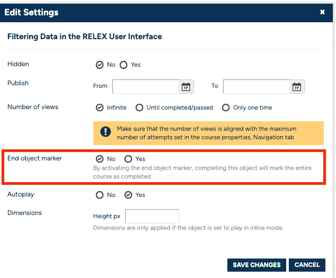
Task: Set End object marker to No
Action: pyautogui.click(x=100, y=159)
